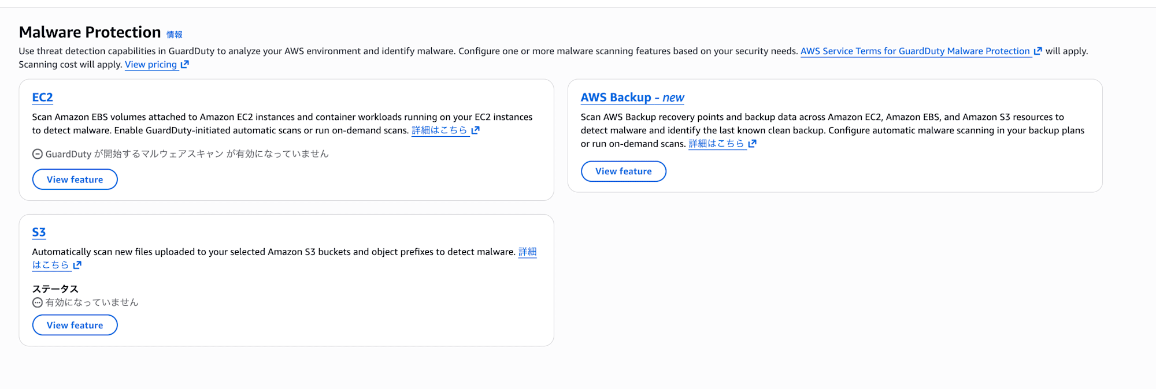This screenshot has height=389, width=1156.
Task: Click external-link icon in AWS Backup description
Action: 752,143
